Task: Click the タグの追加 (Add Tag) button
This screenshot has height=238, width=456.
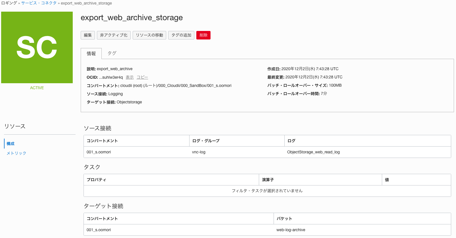Action: 181,35
